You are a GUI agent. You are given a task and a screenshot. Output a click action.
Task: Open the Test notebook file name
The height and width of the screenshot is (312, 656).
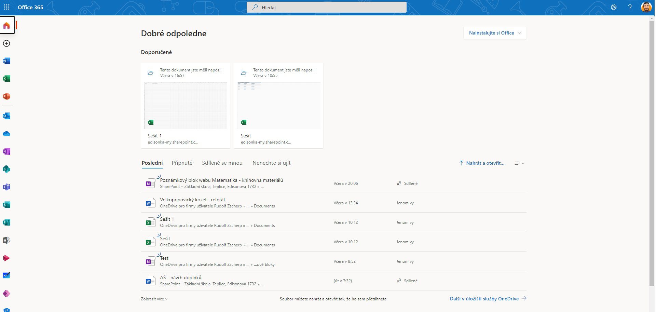pos(164,258)
